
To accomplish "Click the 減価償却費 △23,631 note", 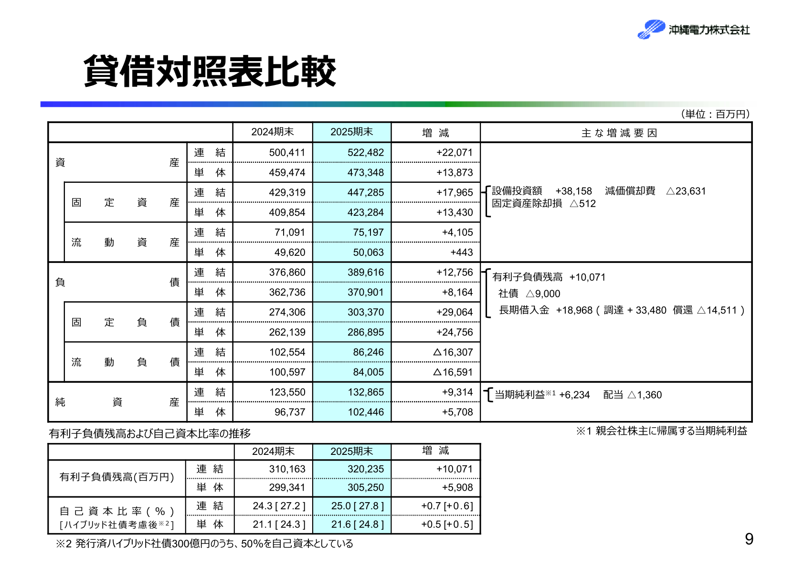I will [x=656, y=191].
